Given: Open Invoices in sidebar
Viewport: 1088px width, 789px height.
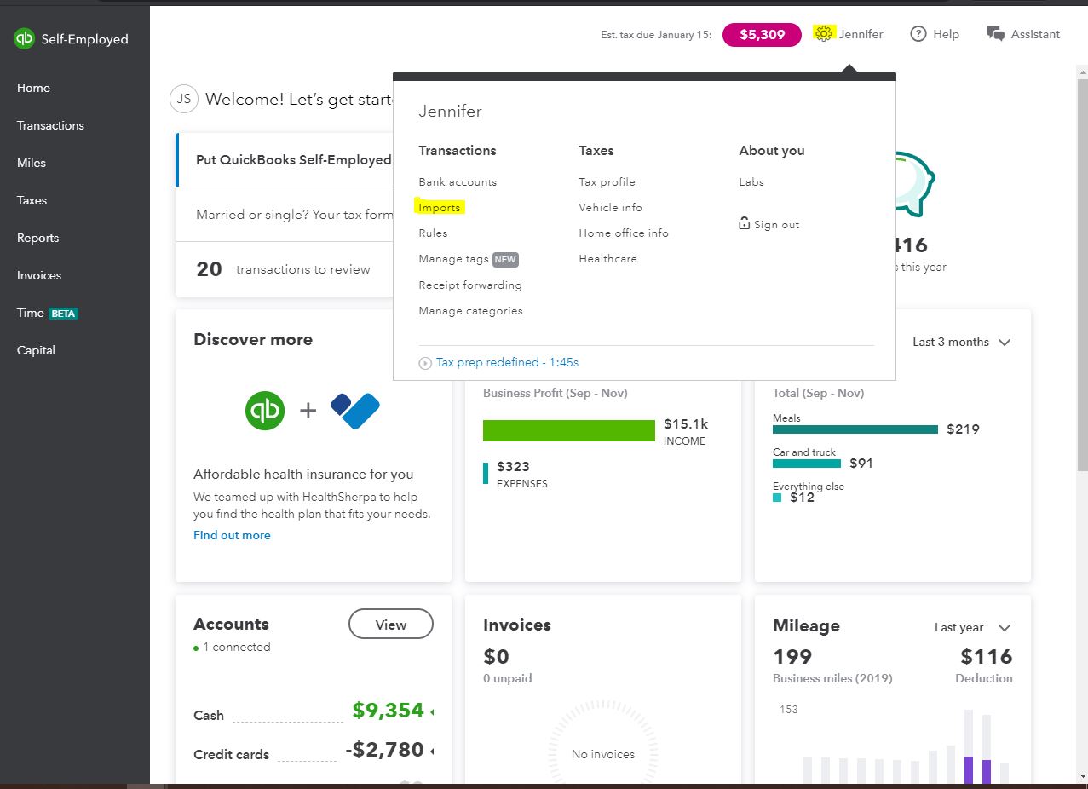Looking at the screenshot, I should tap(39, 275).
